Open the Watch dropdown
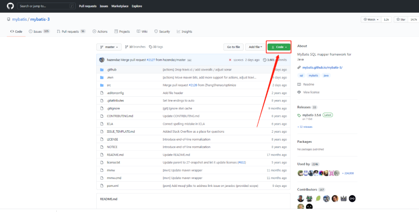The width and height of the screenshot is (419, 212). coord(371,19)
